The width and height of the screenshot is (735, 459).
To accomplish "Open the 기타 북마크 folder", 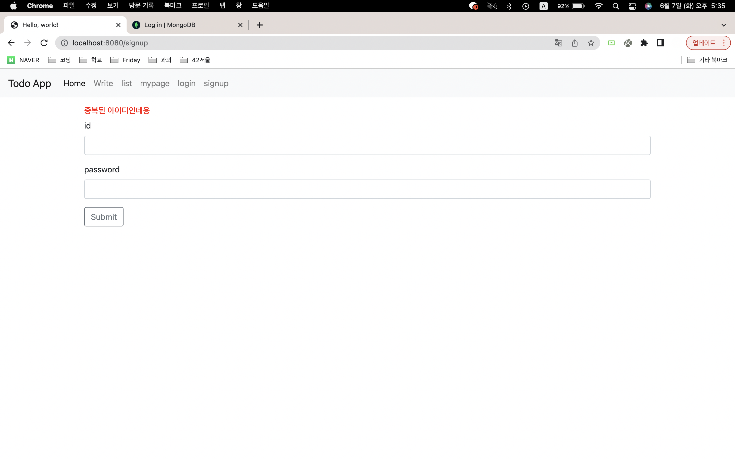I will (x=707, y=60).
